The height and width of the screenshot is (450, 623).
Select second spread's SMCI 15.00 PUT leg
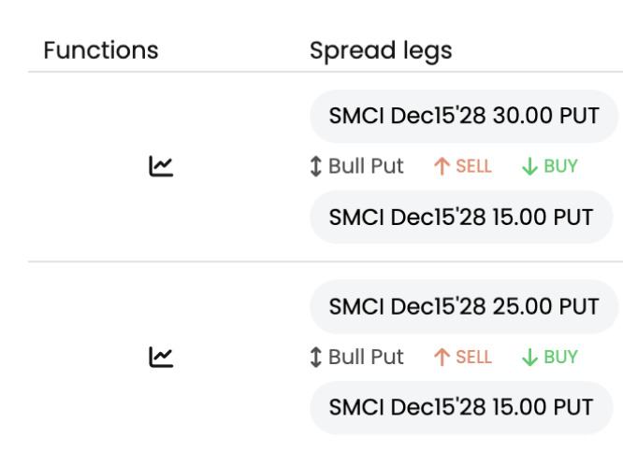(461, 408)
